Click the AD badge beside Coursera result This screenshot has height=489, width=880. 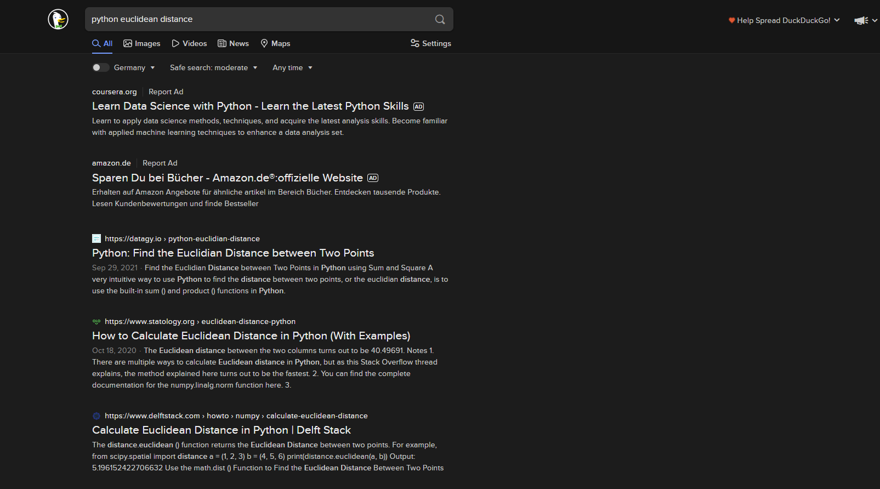(418, 107)
